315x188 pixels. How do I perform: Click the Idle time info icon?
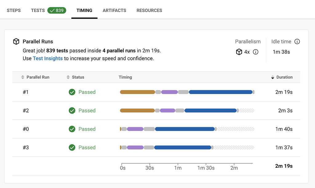coord(297,41)
